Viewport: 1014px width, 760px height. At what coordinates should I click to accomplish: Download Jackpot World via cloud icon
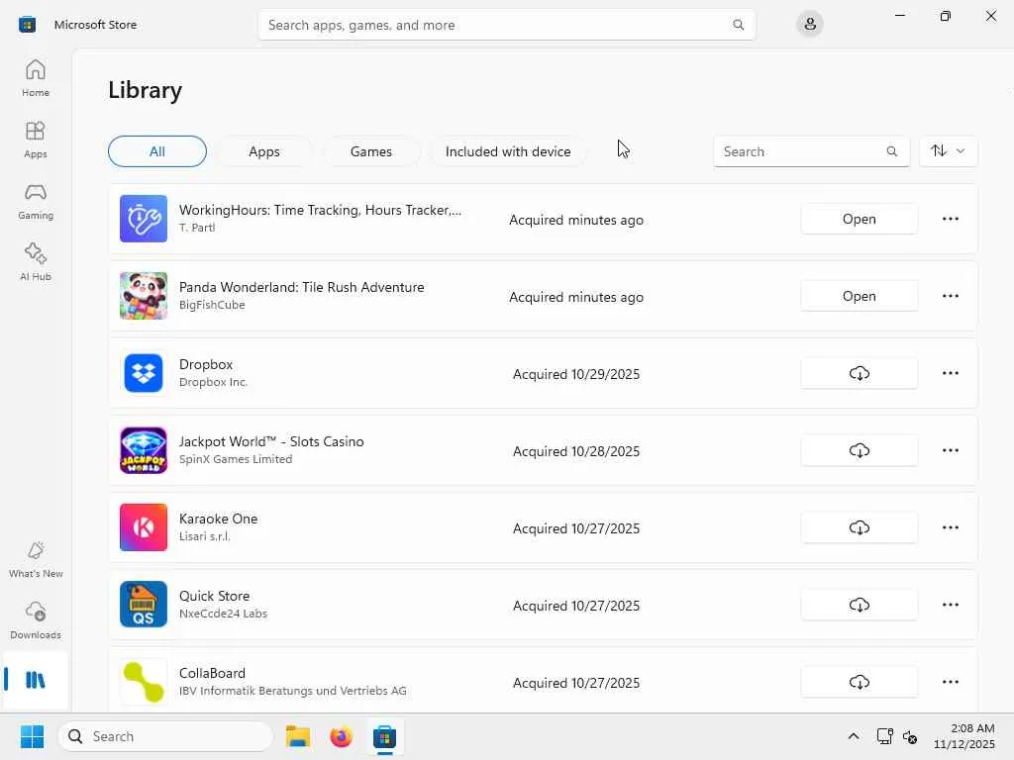(859, 450)
